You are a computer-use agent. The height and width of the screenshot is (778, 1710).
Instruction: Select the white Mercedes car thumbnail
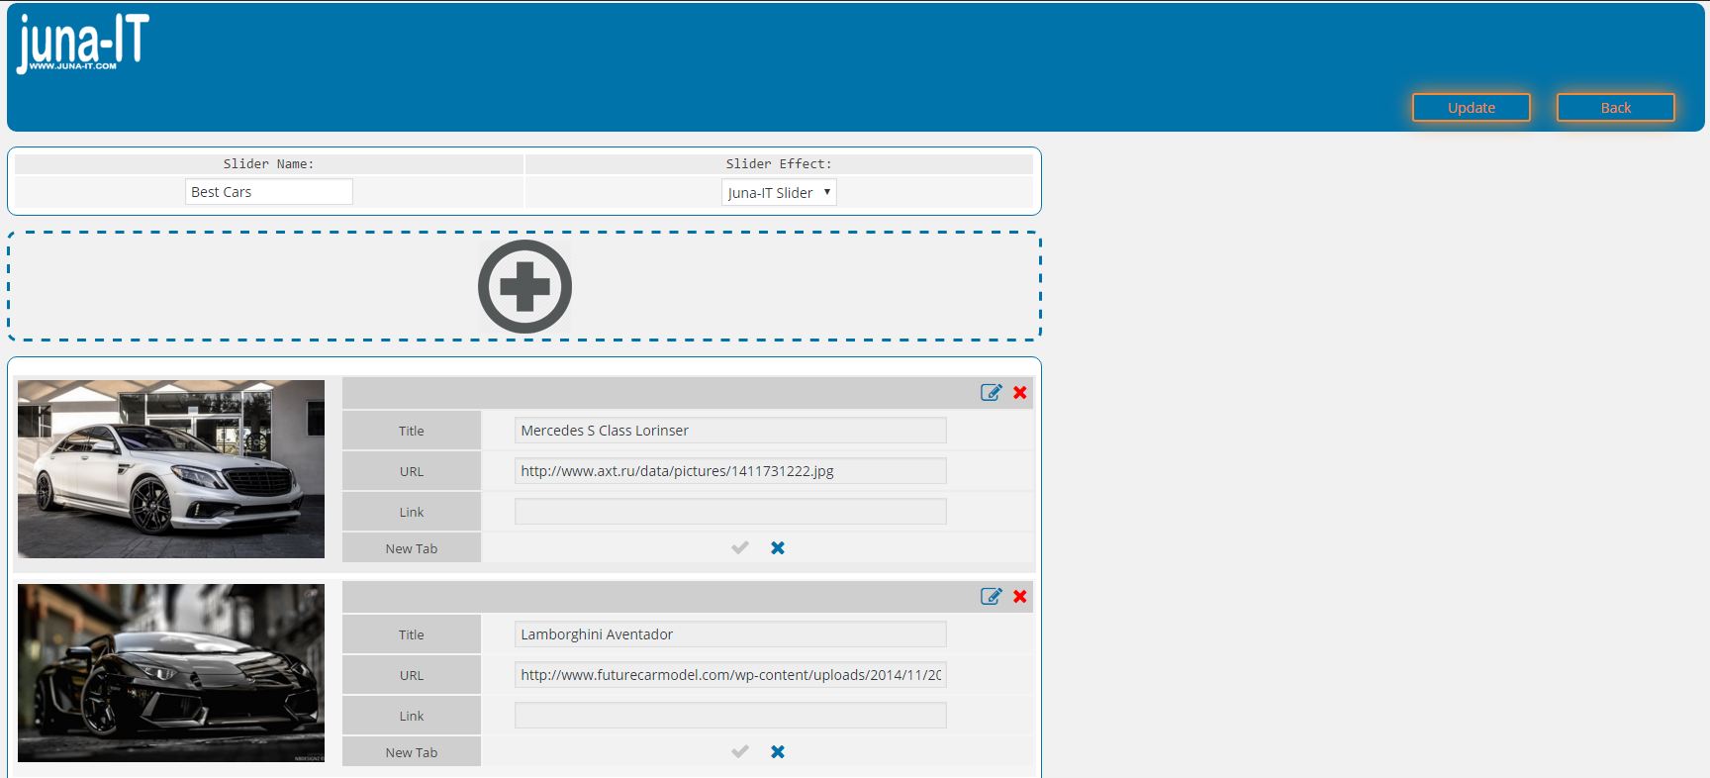[x=171, y=469]
